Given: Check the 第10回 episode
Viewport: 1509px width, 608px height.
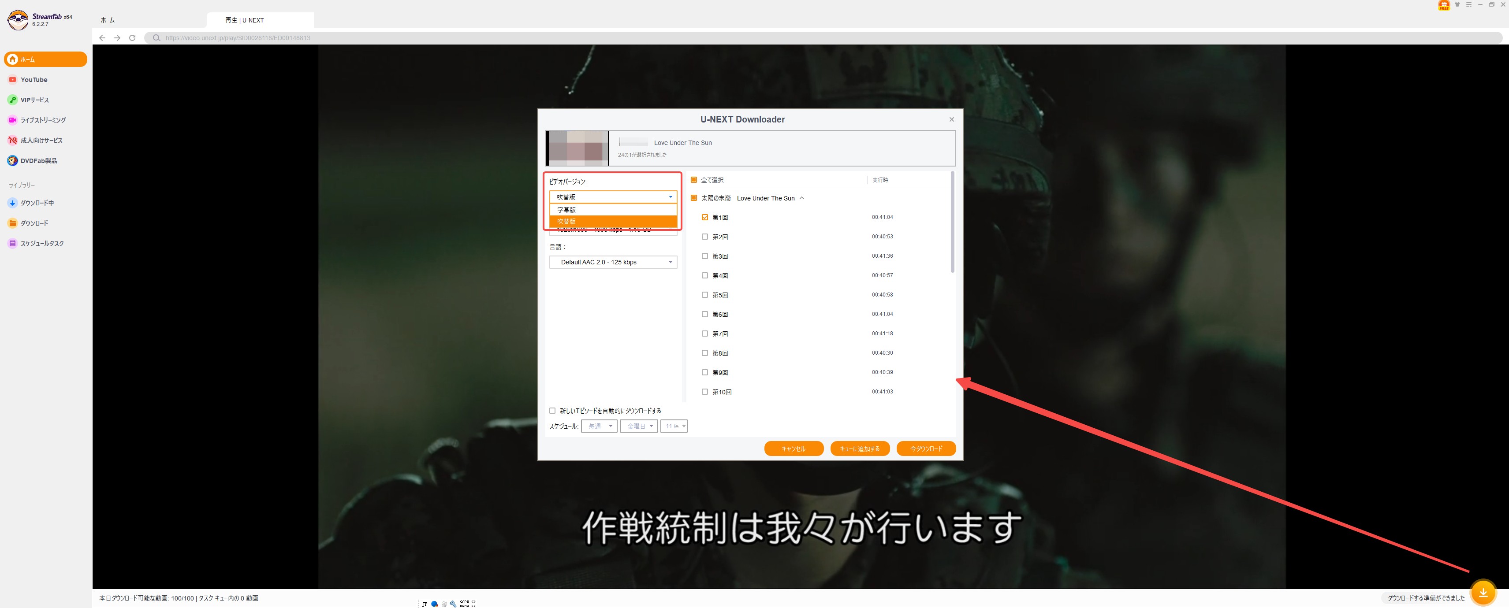Looking at the screenshot, I should point(705,392).
